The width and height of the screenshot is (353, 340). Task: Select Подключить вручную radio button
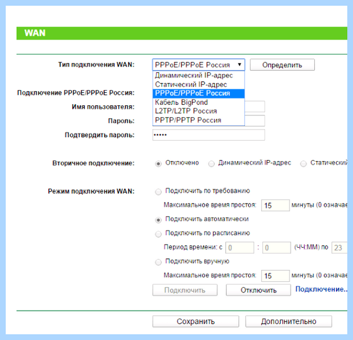158,262
